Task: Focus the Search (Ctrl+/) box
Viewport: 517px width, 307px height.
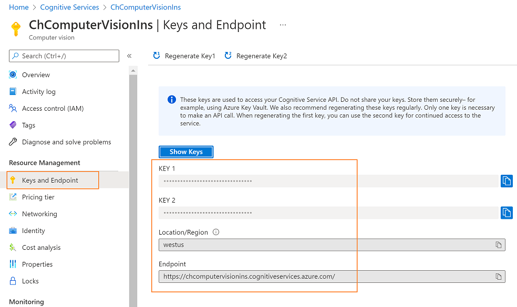Action: pyautogui.click(x=64, y=56)
